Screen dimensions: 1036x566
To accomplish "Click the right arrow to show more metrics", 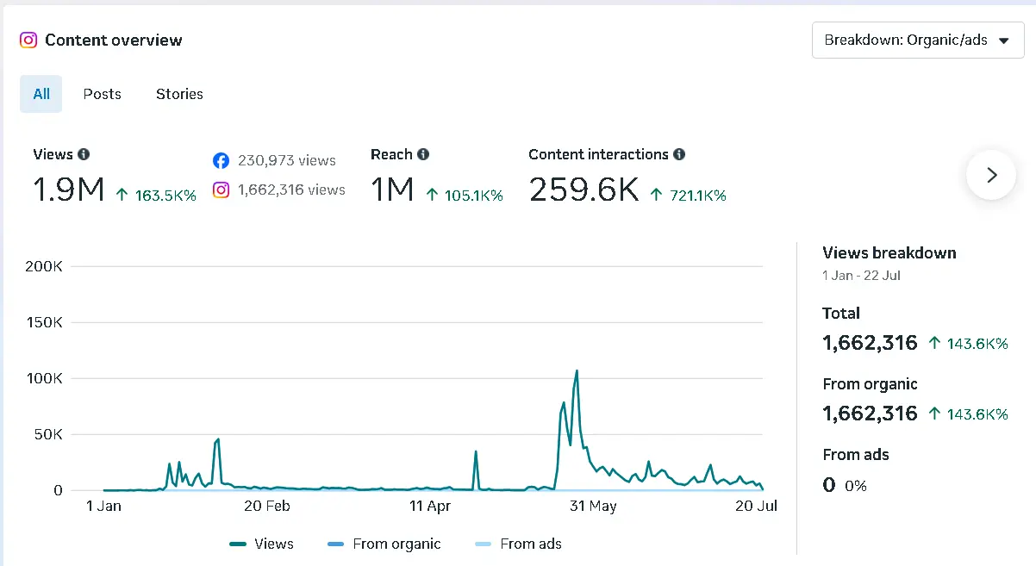I will tap(991, 175).
